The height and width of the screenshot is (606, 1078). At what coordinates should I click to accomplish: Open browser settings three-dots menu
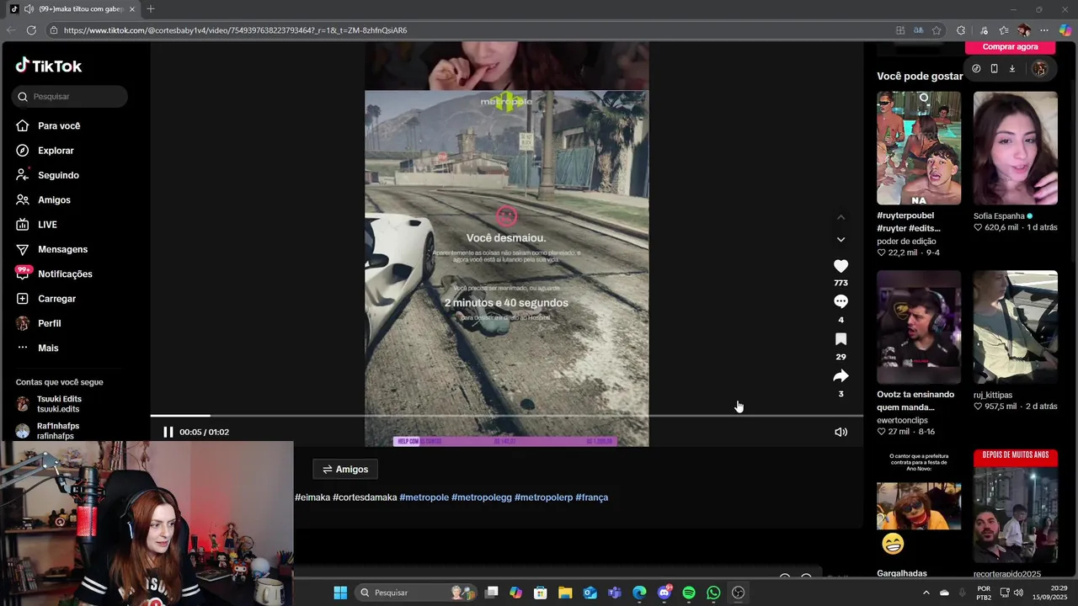pyautogui.click(x=1044, y=30)
